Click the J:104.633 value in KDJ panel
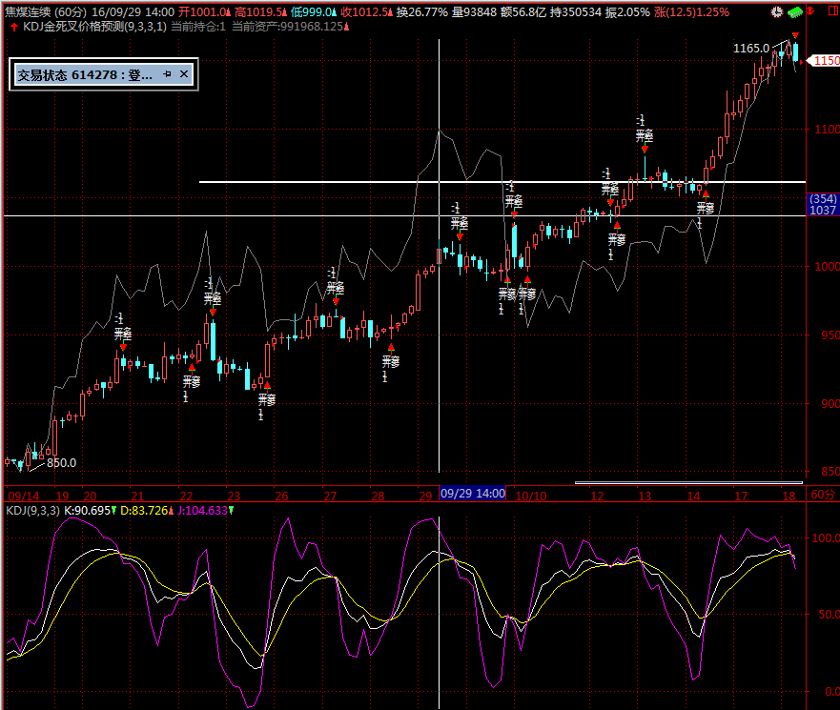Image resolution: width=840 pixels, height=710 pixels. [202, 511]
